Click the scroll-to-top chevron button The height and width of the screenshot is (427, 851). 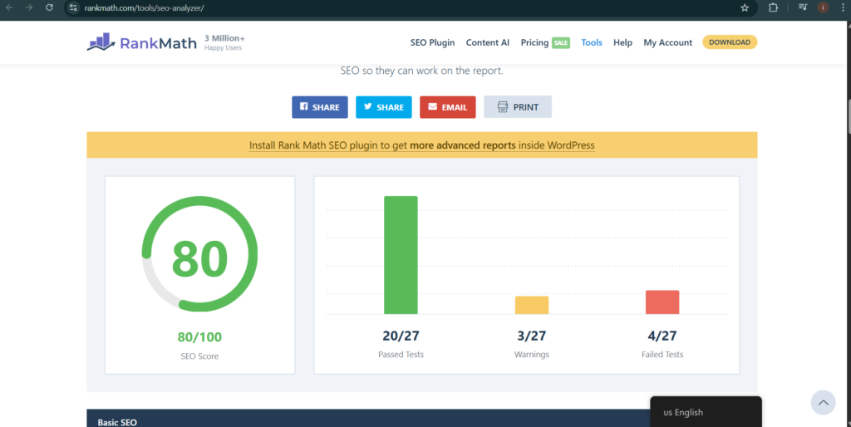click(823, 403)
